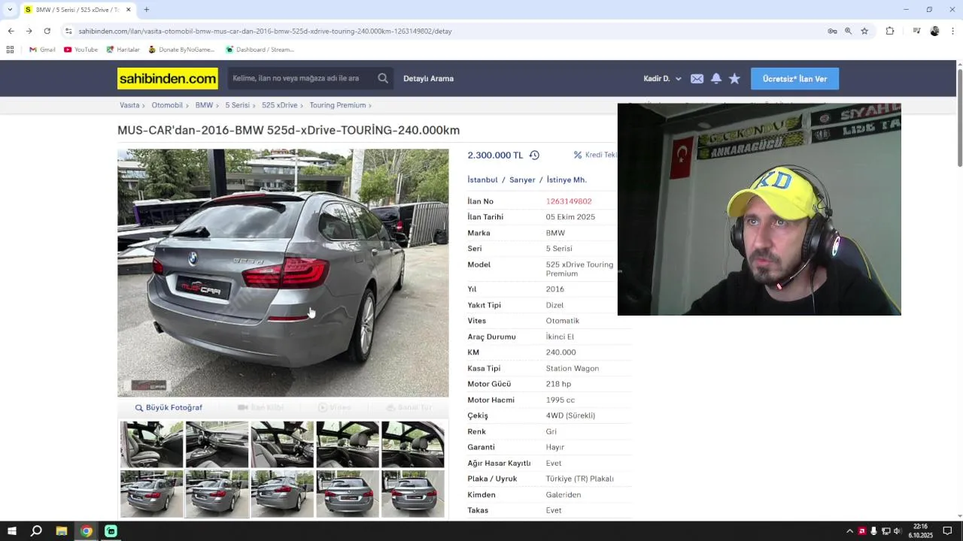Open a new browser tab

(x=146, y=10)
